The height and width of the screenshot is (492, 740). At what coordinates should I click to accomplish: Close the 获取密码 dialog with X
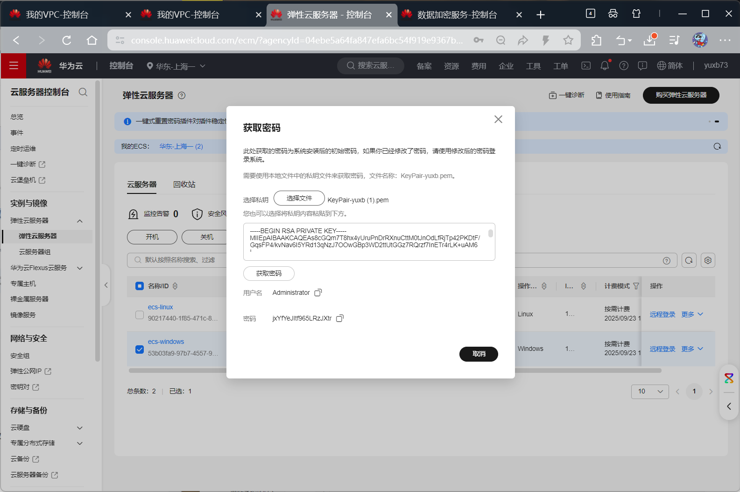point(498,119)
